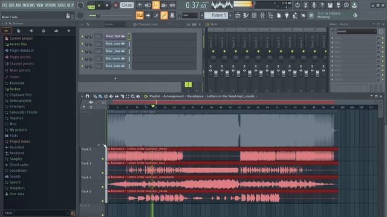Toggle the highlighted countdown before recording
Viewport: 387px width, 217px height.
click(156, 5)
